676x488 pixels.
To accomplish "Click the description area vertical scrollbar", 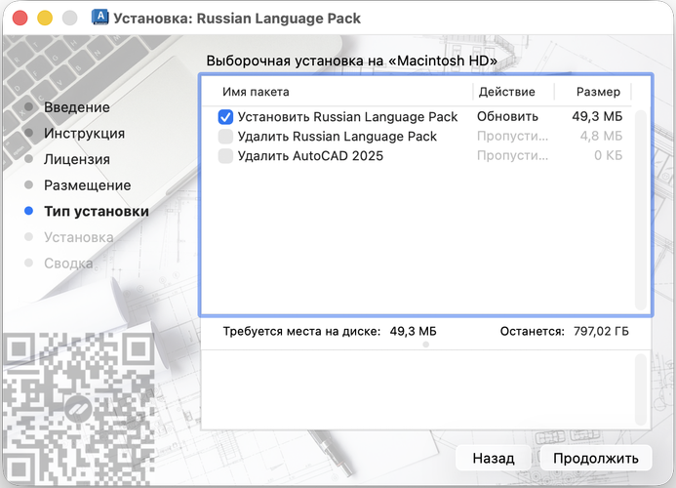I will click(x=641, y=389).
